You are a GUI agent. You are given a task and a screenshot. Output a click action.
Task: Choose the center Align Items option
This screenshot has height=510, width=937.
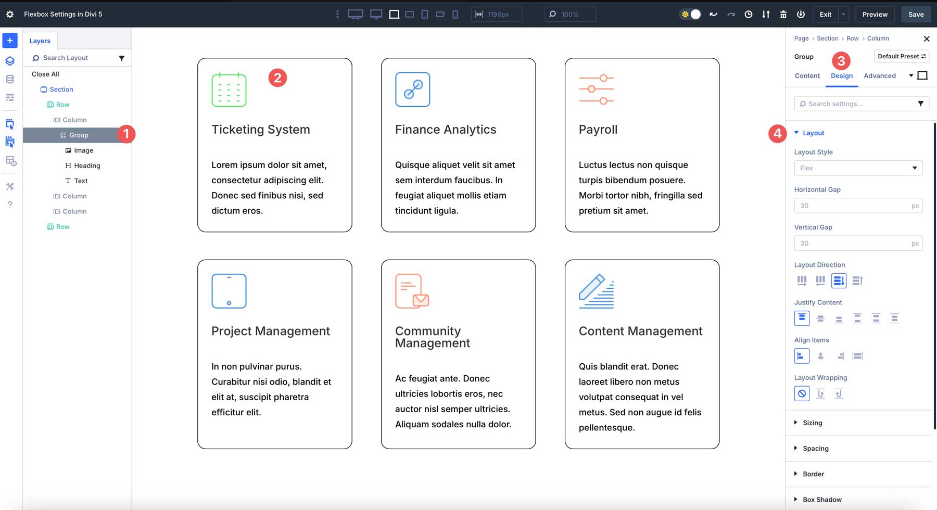point(820,356)
